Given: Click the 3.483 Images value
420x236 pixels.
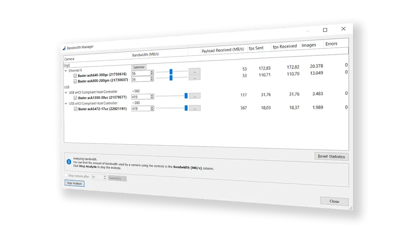Looking at the screenshot, I should click(x=318, y=94).
